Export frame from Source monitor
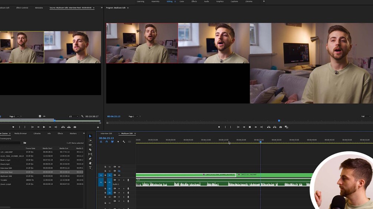This screenshot has width=373, height=209. pos(75,127)
